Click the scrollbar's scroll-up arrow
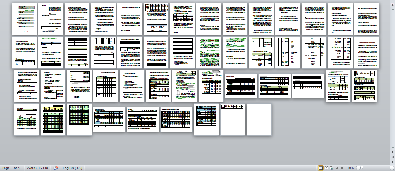The image size is (395, 171). pyautogui.click(x=393, y=9)
